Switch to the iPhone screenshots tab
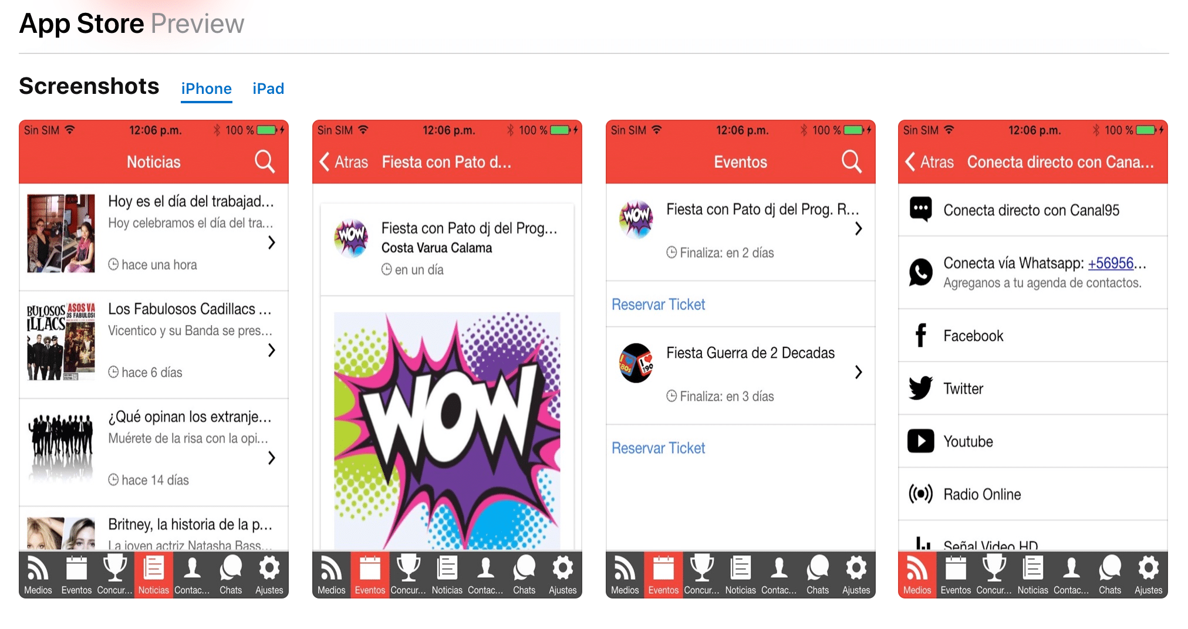Image resolution: width=1188 pixels, height=629 pixels. [206, 89]
